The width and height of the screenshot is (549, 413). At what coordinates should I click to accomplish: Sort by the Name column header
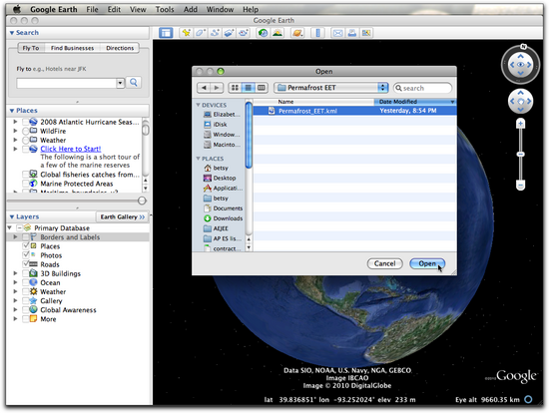[x=313, y=102]
